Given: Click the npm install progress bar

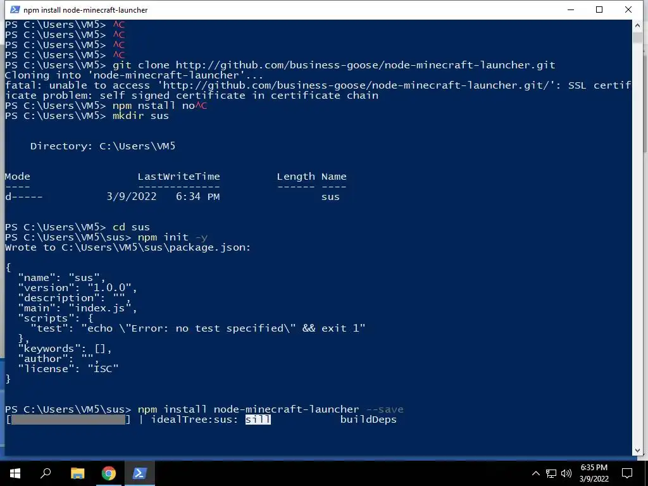Looking at the screenshot, I should [68, 420].
